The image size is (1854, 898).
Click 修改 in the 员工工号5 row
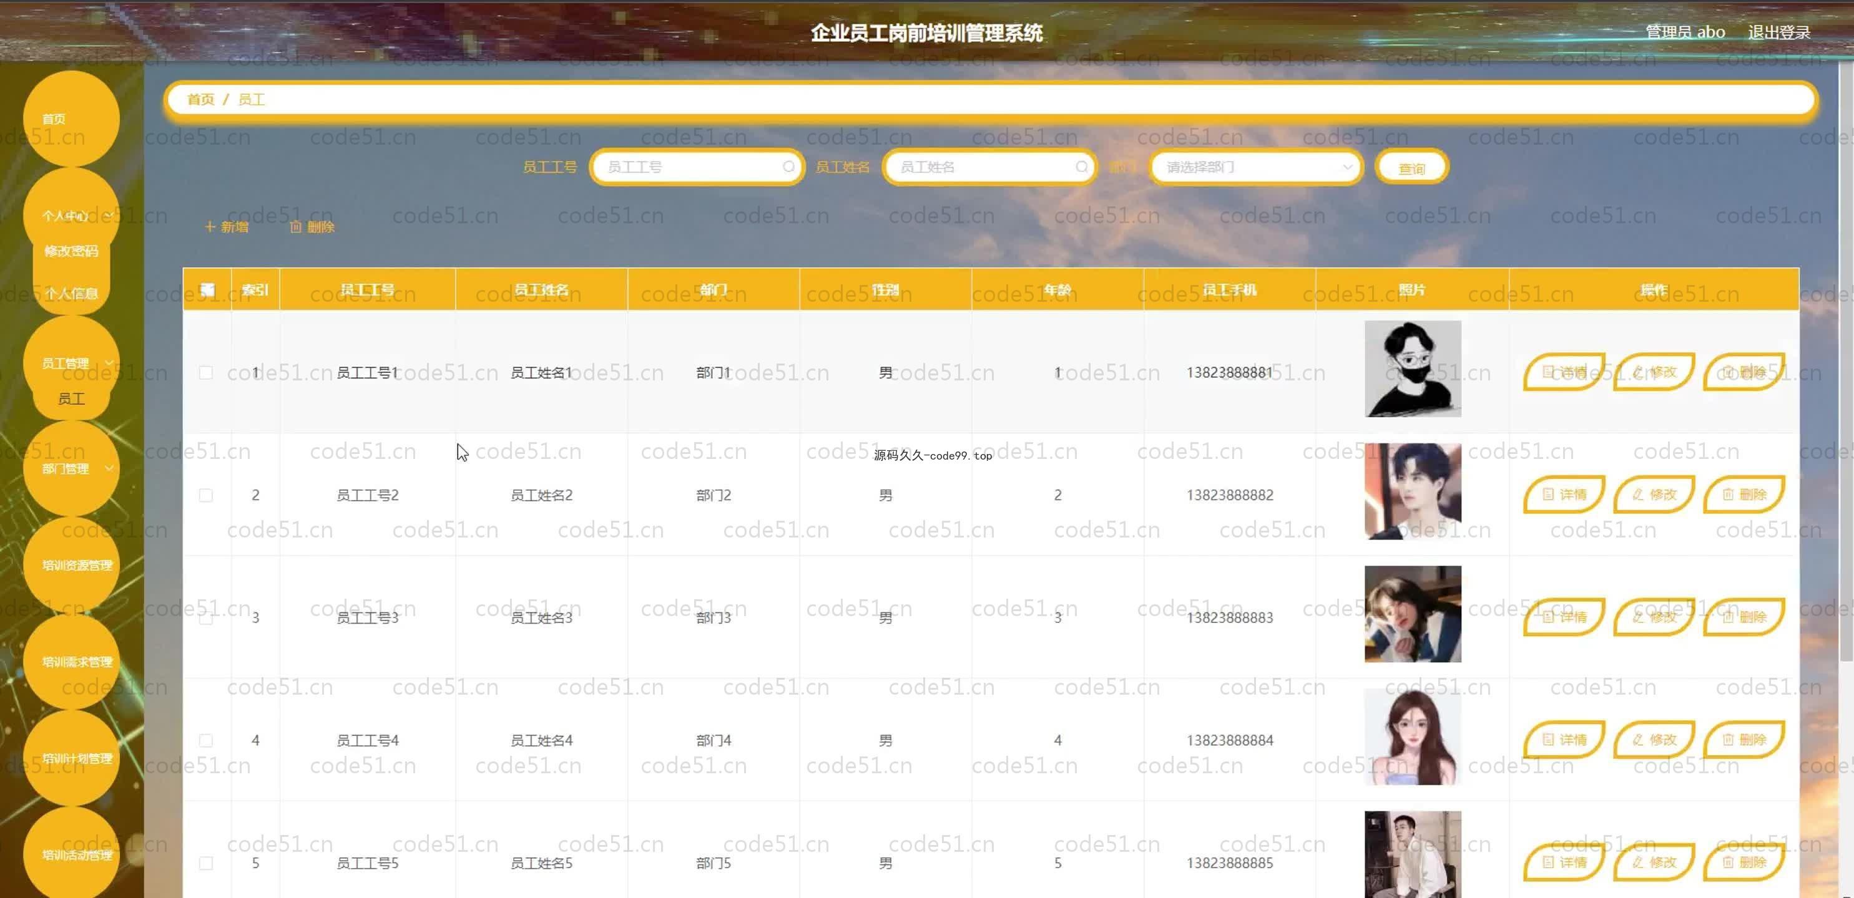pos(1654,862)
